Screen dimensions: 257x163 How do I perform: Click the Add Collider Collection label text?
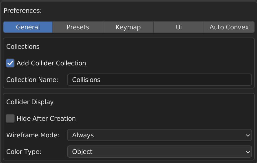[x=51, y=63]
